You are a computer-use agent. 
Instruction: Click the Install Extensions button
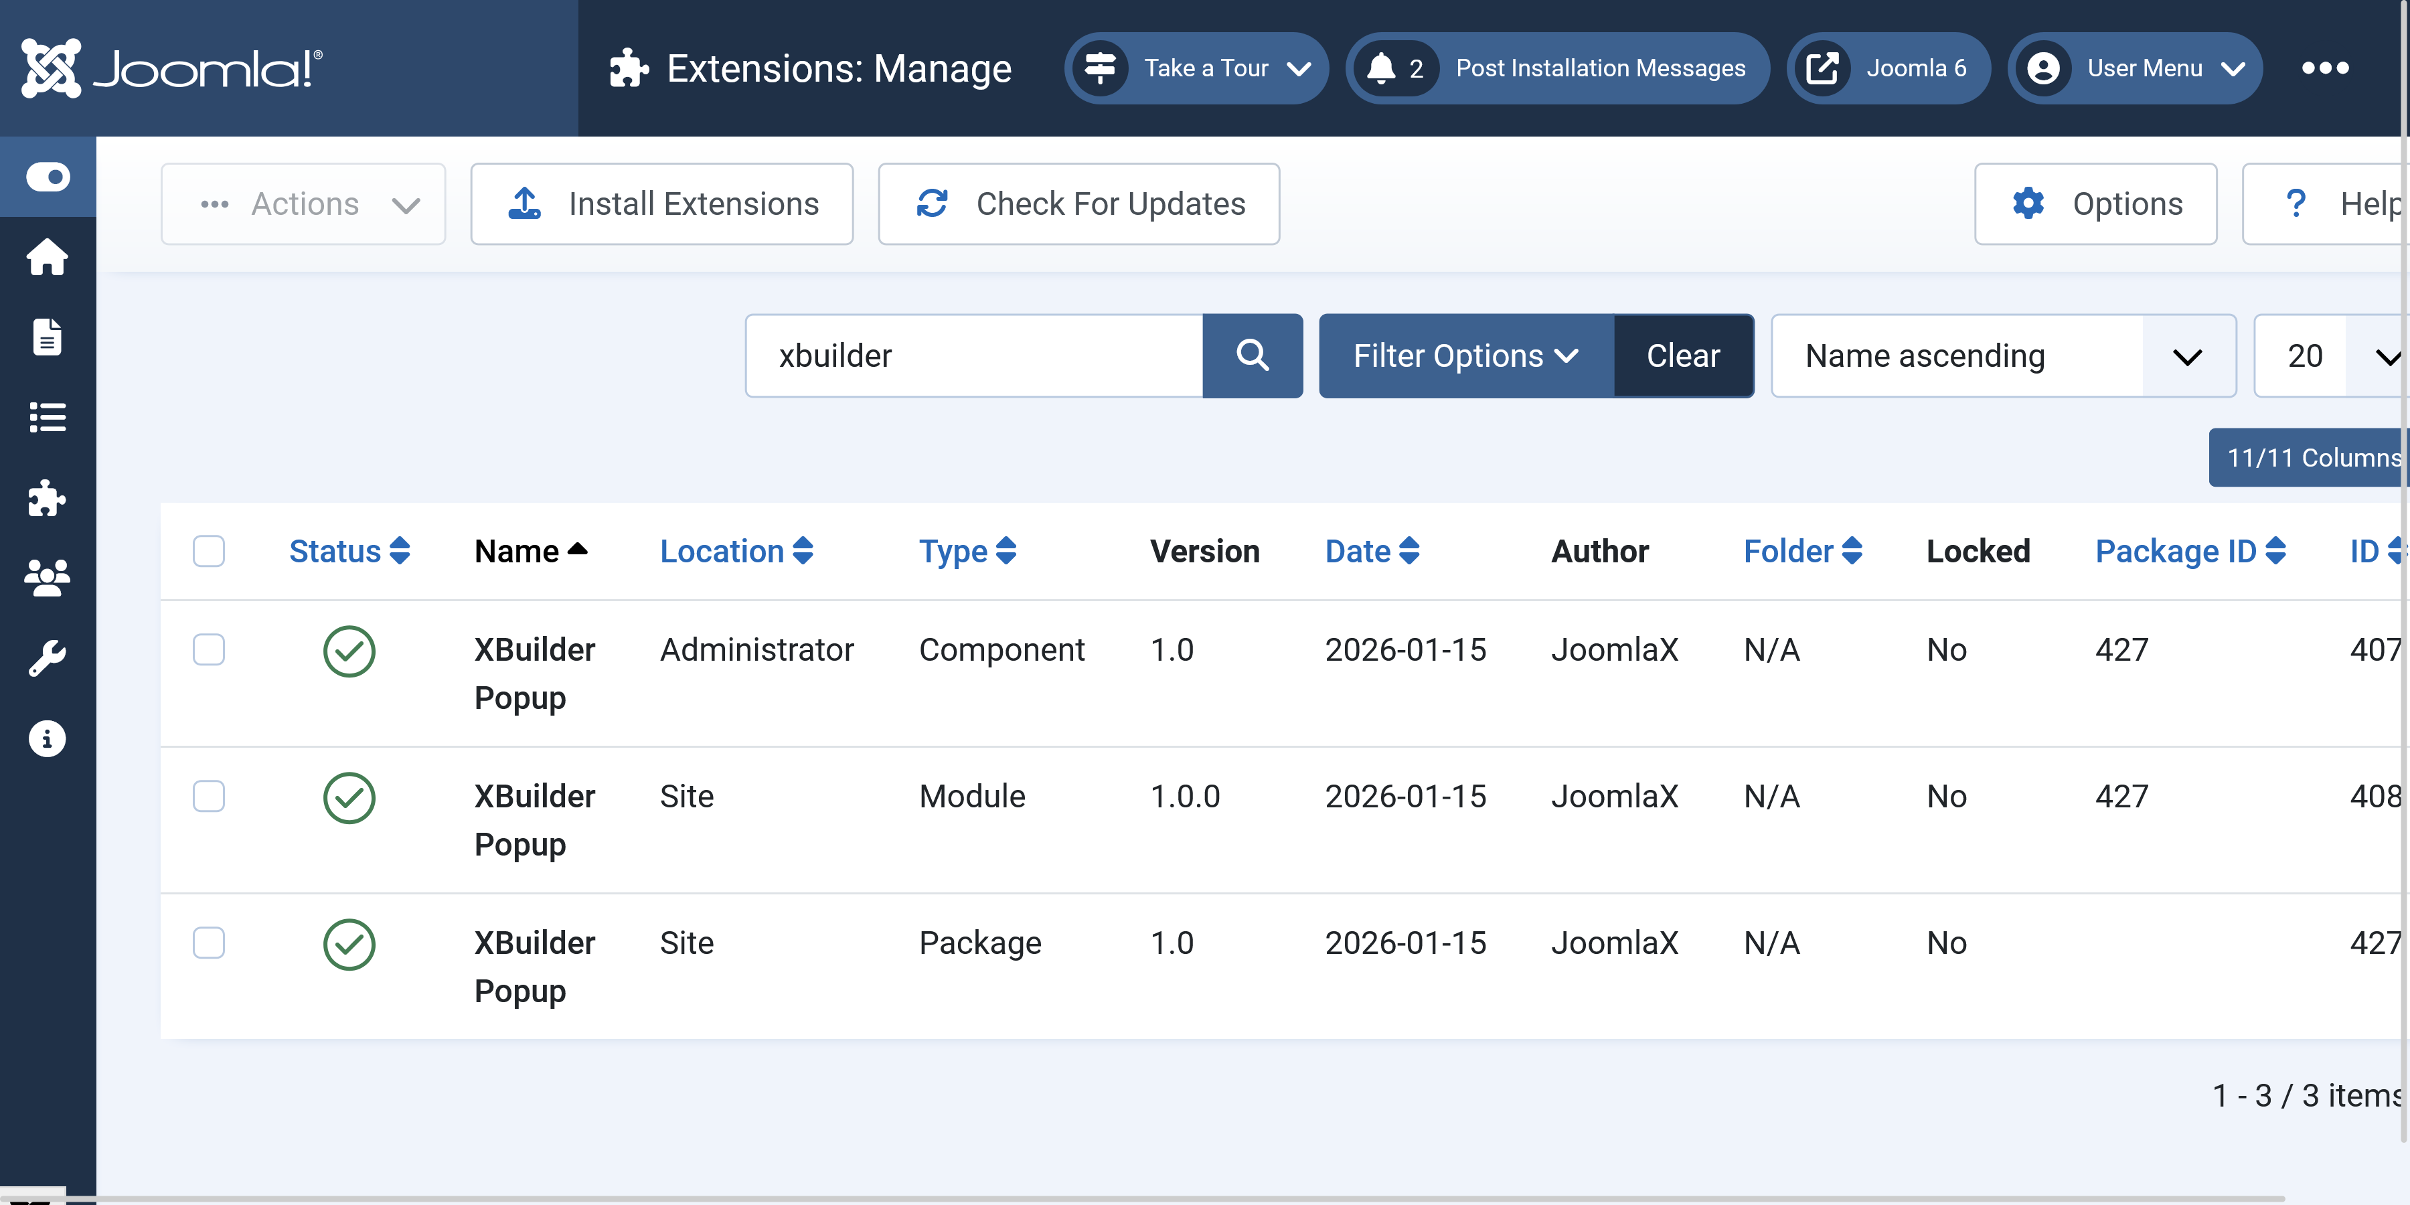(x=661, y=204)
